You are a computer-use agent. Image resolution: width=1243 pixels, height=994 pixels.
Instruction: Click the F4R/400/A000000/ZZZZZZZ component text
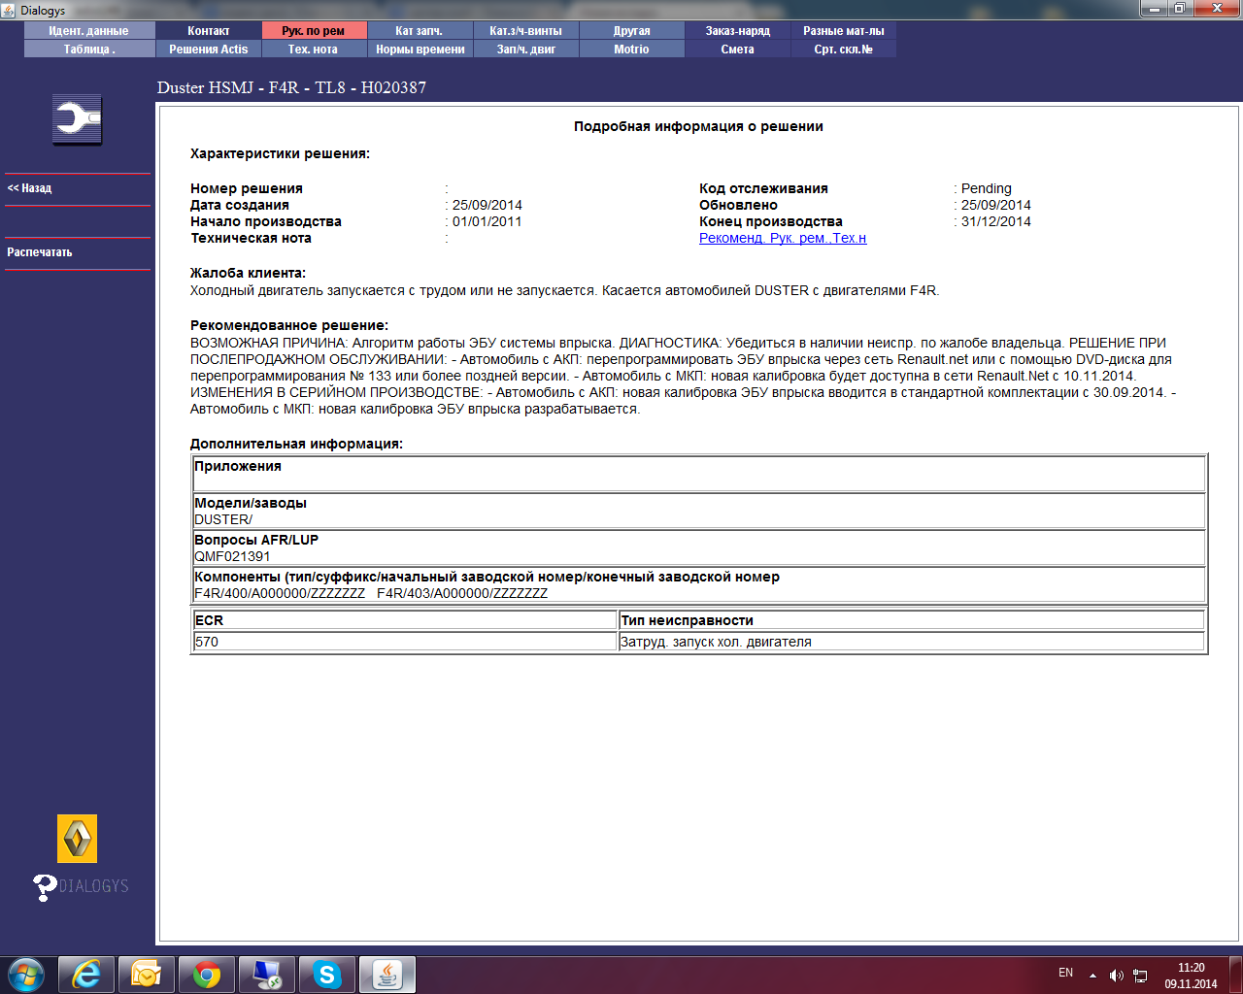tap(280, 593)
